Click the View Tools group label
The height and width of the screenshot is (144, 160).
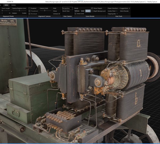(x=119, y=16)
